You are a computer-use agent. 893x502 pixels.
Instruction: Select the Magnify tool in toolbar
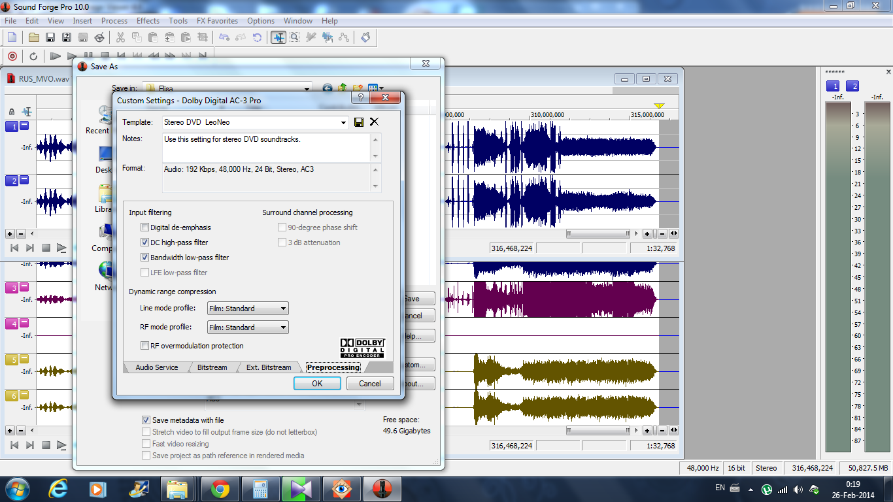pos(295,37)
